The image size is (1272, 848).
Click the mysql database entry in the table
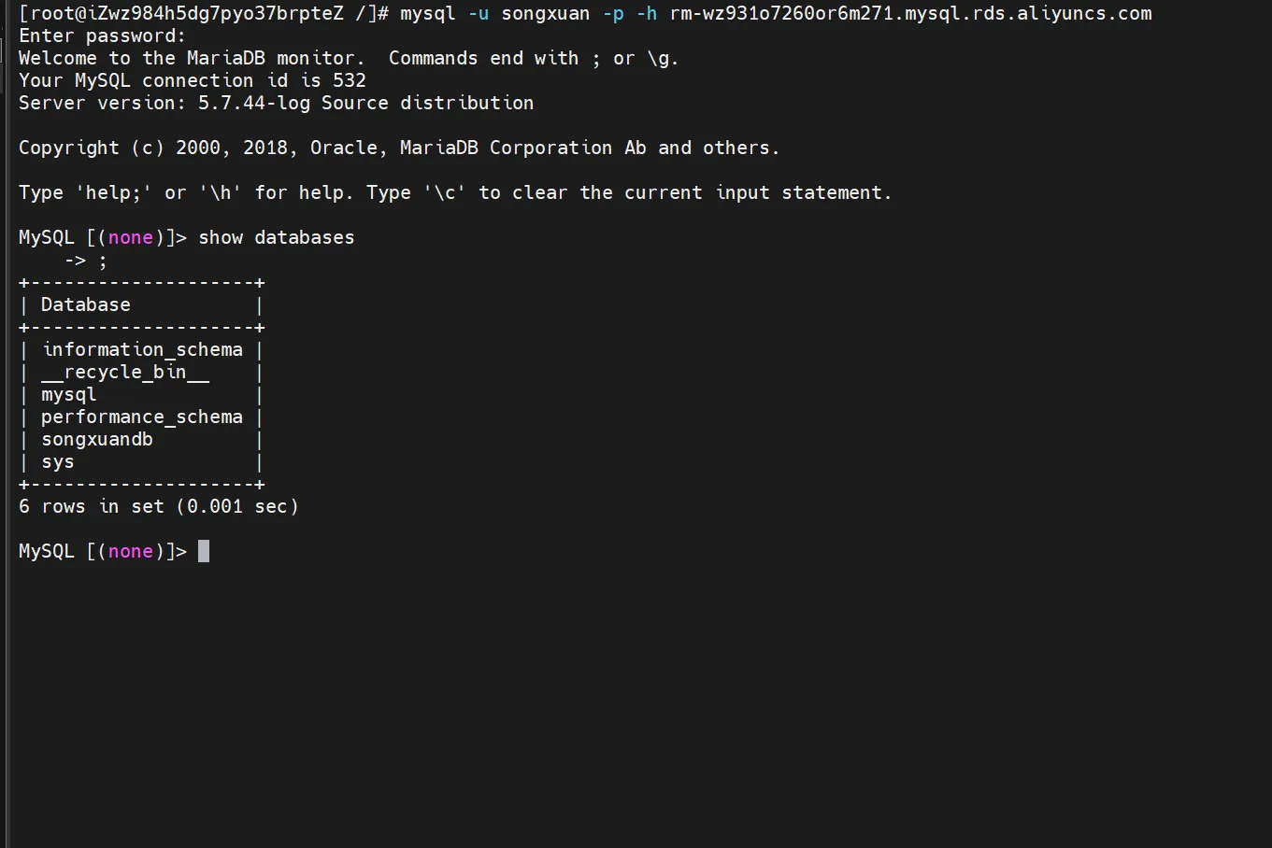tap(68, 394)
